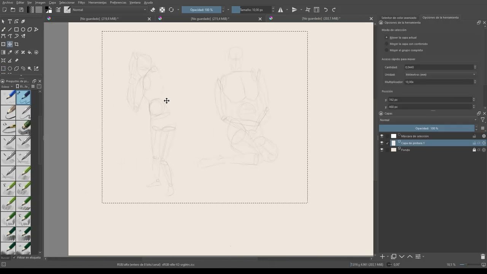Image resolution: width=487 pixels, height=274 pixels.
Task: Hide the Fondo layer with eye icon
Action: point(382,150)
